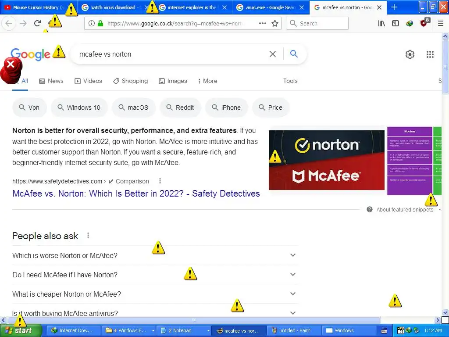The height and width of the screenshot is (337, 449).
Task: Click the horizontal scrollbar thumb
Action: click(194, 320)
